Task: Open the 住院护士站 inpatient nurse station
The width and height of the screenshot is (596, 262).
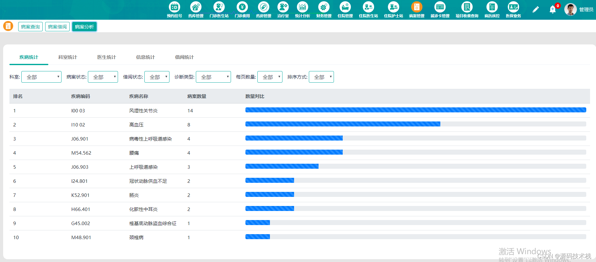Action: [x=394, y=10]
